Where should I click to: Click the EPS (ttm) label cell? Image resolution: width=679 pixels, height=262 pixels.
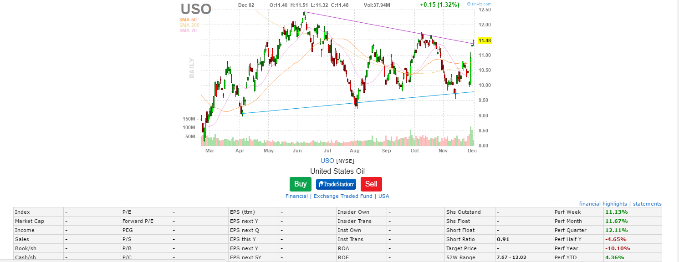coord(254,212)
